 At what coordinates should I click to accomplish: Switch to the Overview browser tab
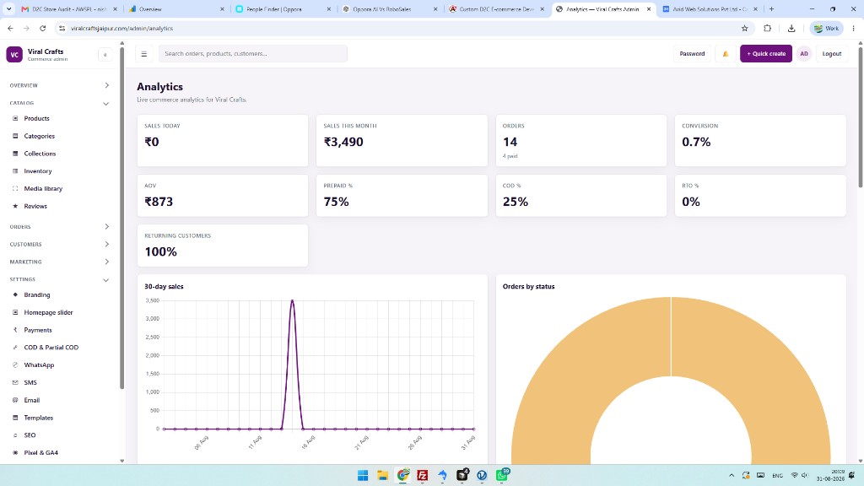click(176, 9)
